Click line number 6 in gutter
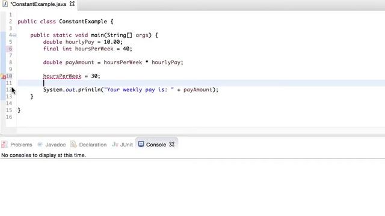Screen dimensions: 385x216 coord(10,49)
